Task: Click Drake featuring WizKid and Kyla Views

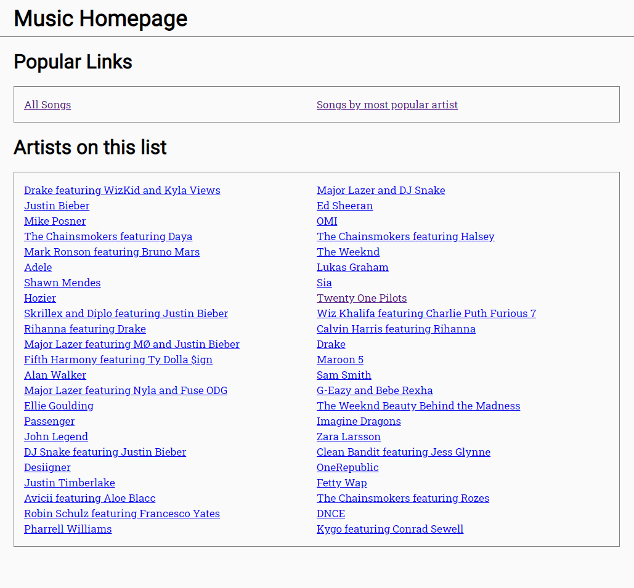Action: click(x=122, y=190)
